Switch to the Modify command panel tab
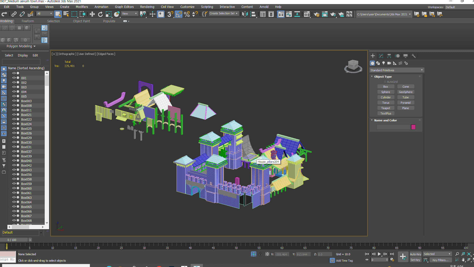 (381, 56)
